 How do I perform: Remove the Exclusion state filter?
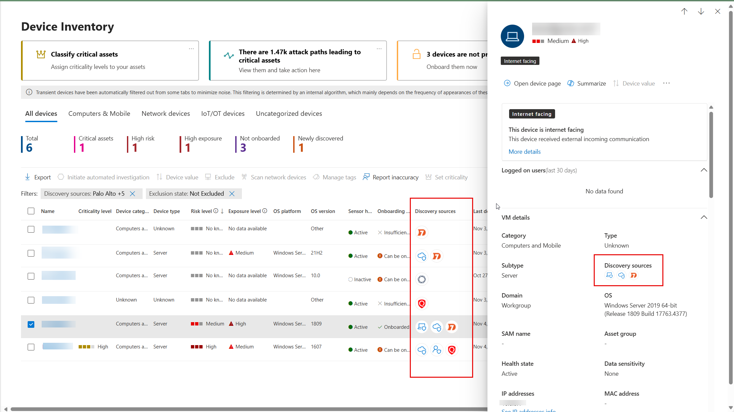[x=232, y=194]
